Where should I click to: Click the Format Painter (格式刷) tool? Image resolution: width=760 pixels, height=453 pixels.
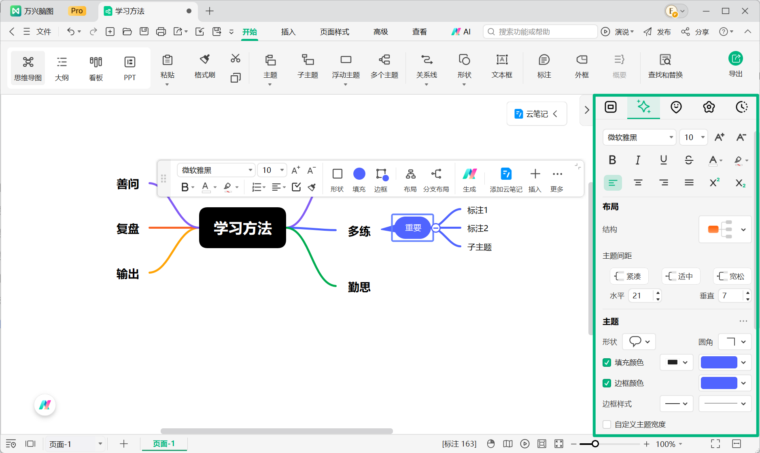coord(205,66)
